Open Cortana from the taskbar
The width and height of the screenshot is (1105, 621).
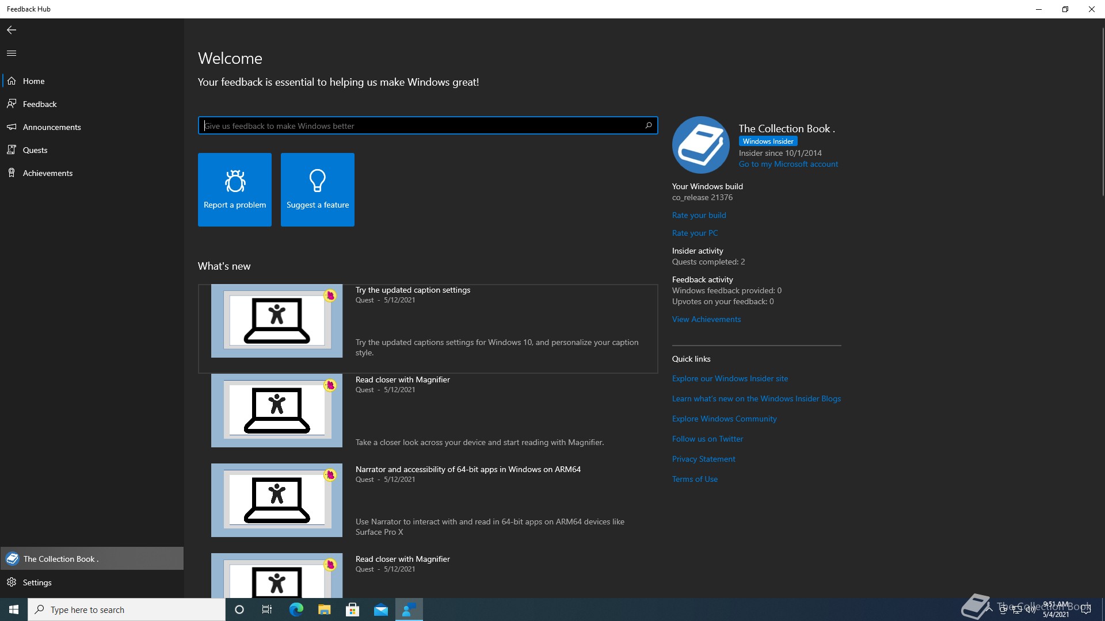(239, 609)
